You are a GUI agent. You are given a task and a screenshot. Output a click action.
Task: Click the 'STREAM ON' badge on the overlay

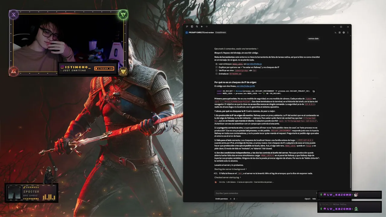click(104, 69)
